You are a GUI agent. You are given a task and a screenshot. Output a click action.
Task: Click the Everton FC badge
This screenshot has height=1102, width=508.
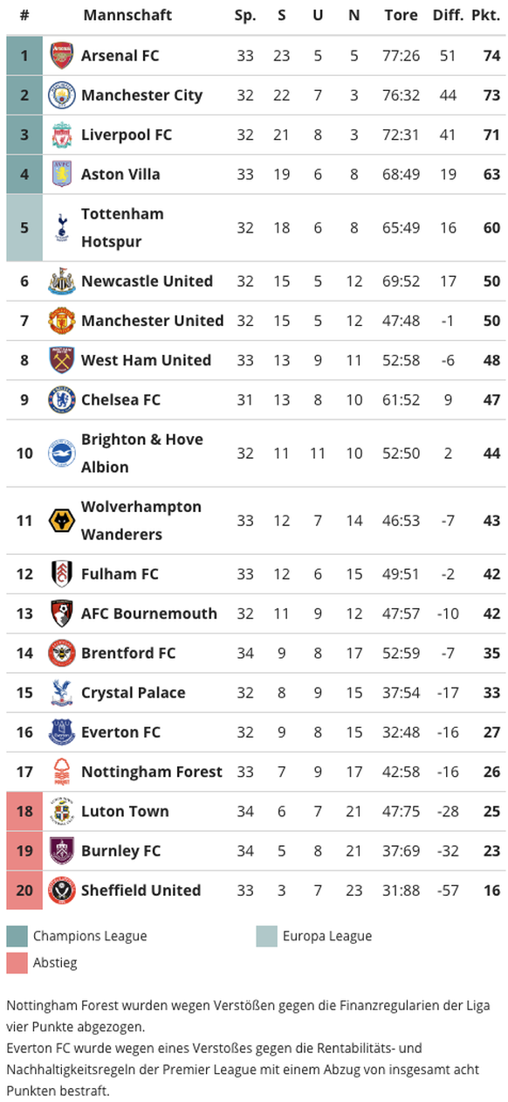[x=62, y=732]
